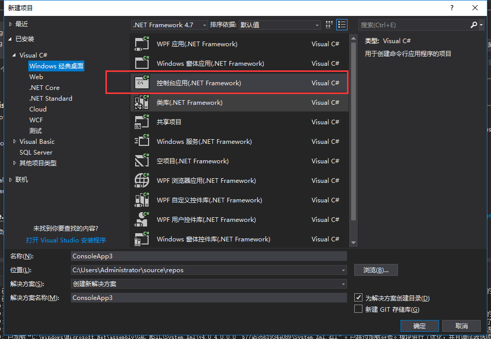Switch to small icons list view

pyautogui.click(x=341, y=25)
